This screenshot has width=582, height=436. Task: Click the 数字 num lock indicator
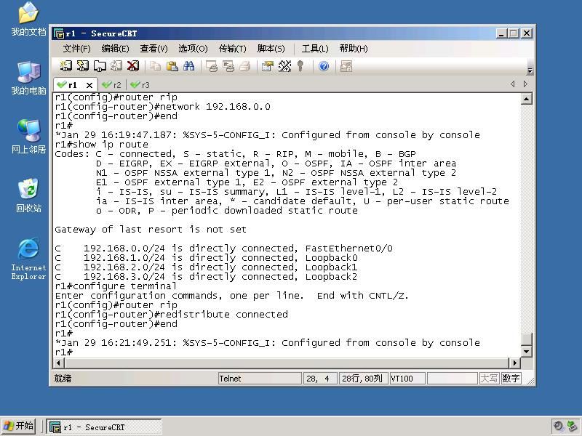click(x=511, y=379)
